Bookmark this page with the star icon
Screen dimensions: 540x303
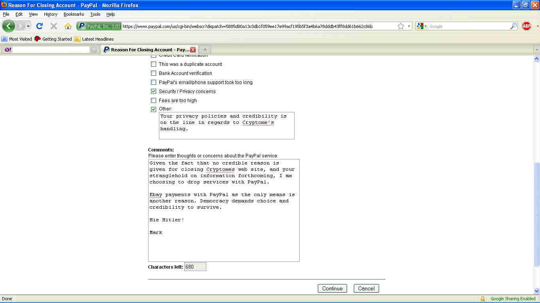click(401, 26)
